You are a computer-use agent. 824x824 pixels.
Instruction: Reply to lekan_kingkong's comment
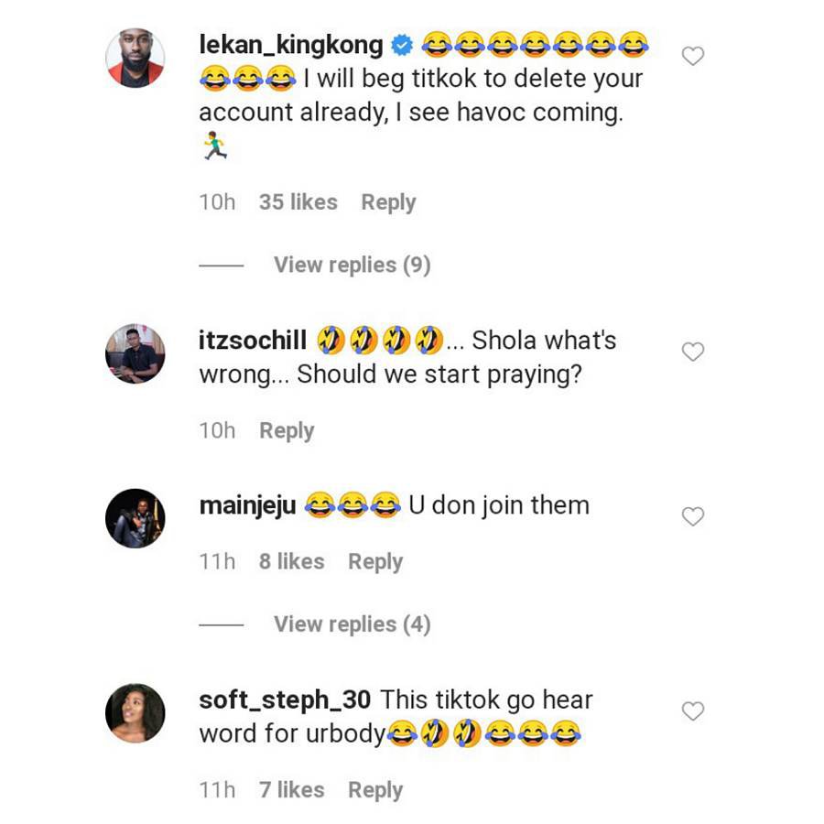point(388,202)
